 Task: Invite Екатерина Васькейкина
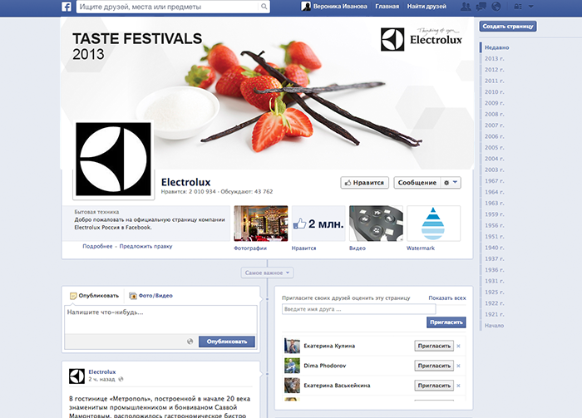point(434,386)
